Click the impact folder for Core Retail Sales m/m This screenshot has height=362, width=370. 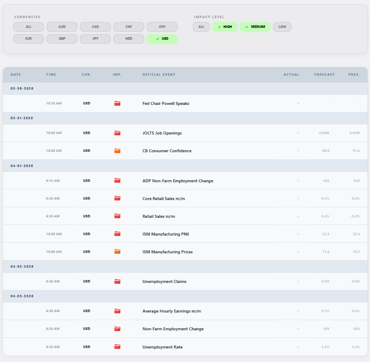click(x=117, y=198)
